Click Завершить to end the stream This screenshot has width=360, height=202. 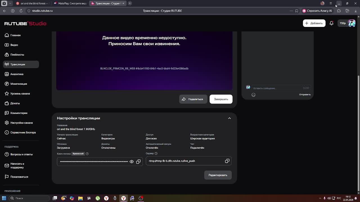pos(221,99)
